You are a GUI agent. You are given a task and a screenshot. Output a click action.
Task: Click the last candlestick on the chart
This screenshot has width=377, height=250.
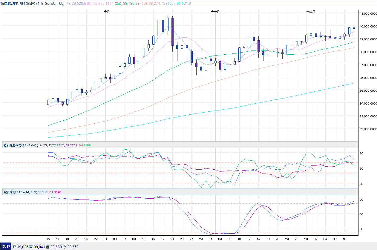coord(354,28)
